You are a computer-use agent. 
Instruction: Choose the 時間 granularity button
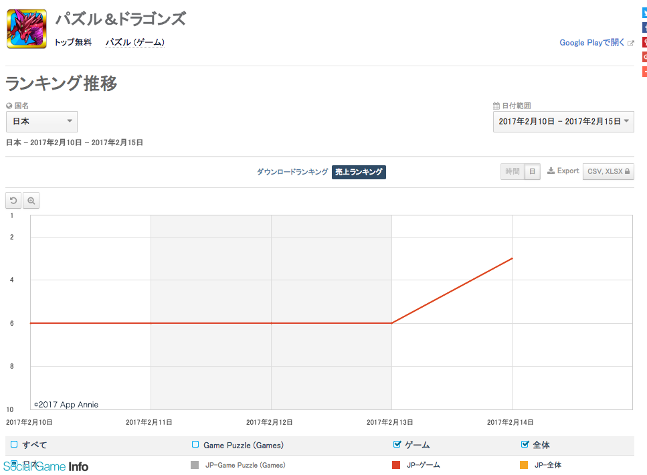click(x=512, y=171)
